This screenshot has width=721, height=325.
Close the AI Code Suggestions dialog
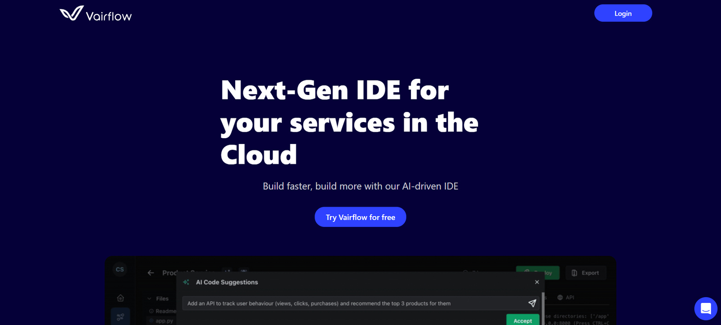tap(537, 282)
